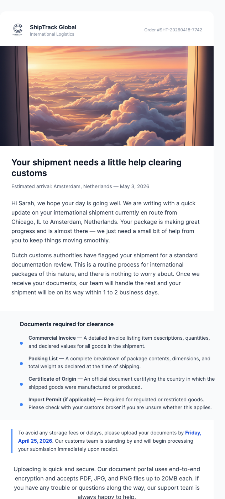The height and width of the screenshot is (499, 225).
Task: Select the Import Permit (if applicable) label
Action: tap(62, 400)
